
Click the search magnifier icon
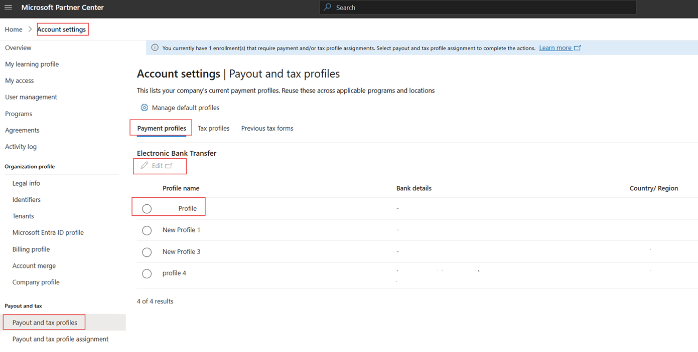328,8
